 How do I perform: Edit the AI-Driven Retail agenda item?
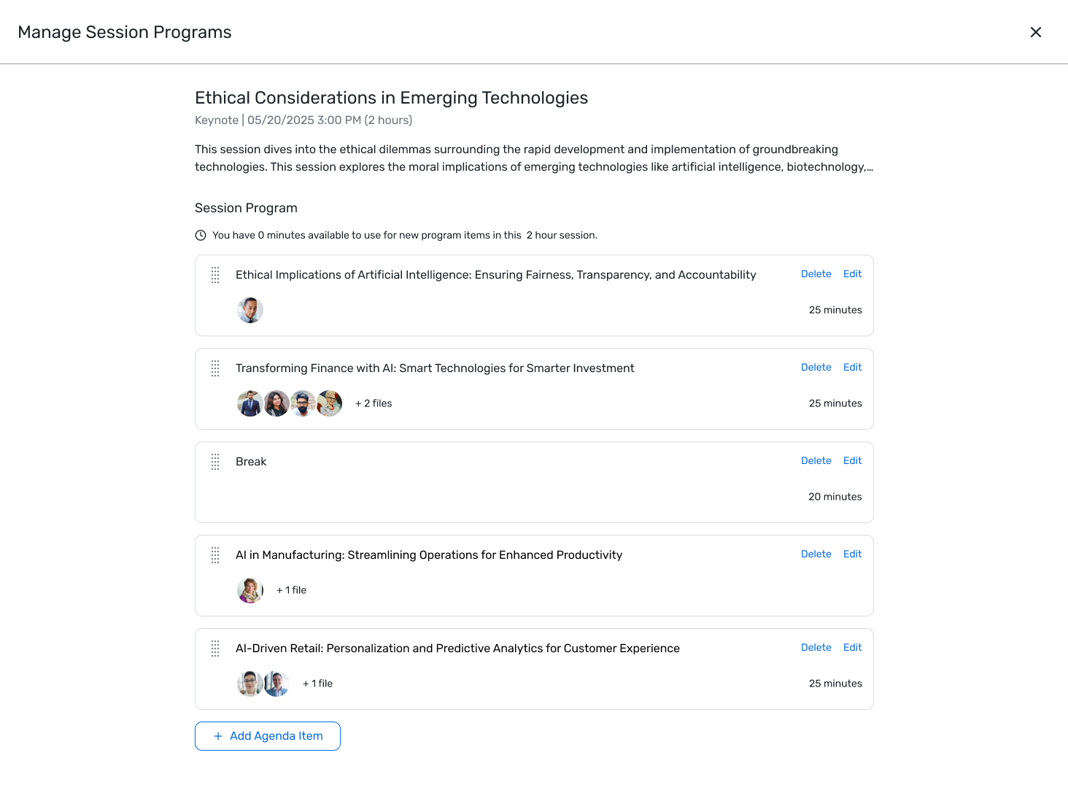[x=852, y=648]
